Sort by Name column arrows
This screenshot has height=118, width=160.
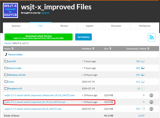coord(12,49)
